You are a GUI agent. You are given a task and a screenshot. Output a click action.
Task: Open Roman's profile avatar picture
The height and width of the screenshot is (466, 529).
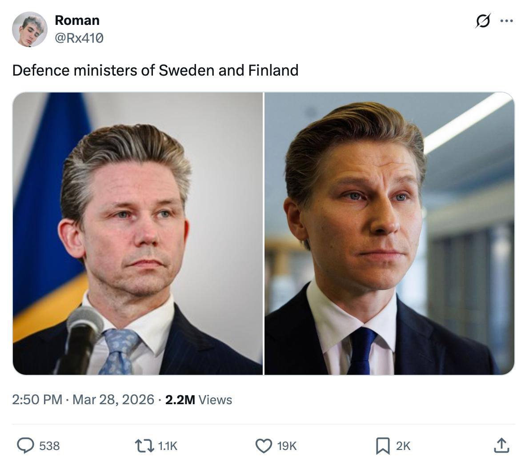pos(30,29)
